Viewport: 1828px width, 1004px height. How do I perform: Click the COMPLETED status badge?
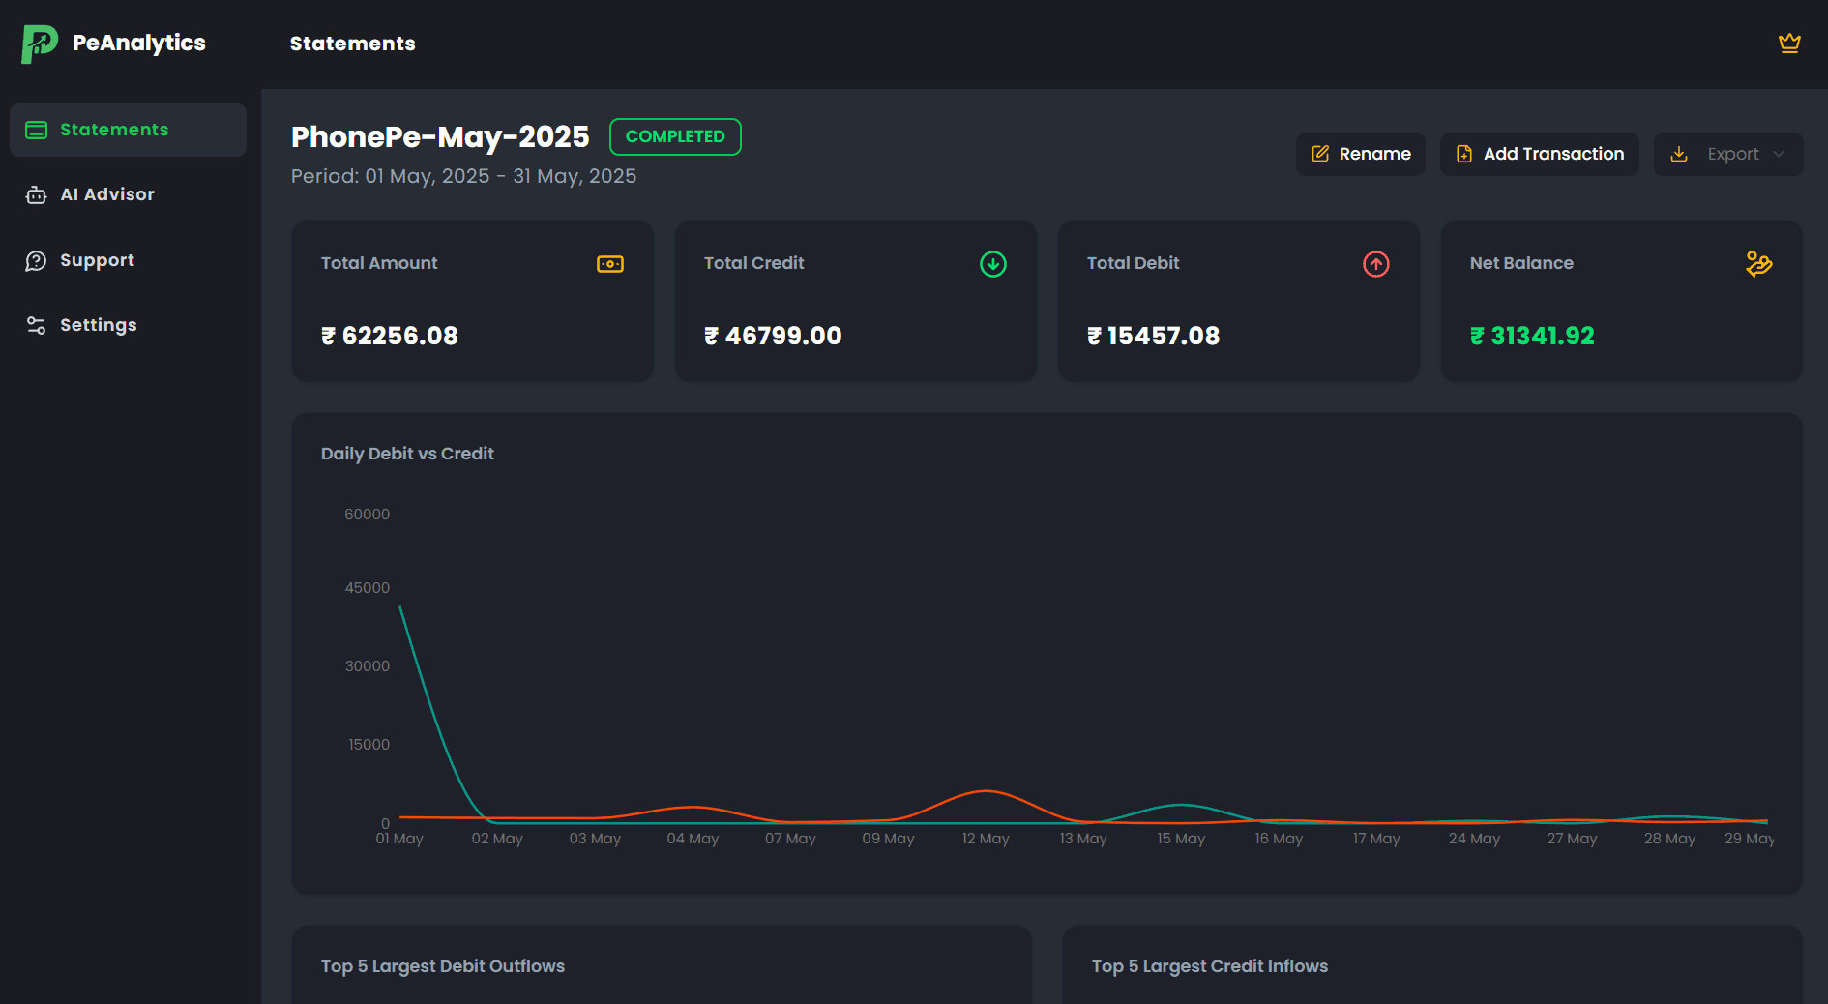(x=675, y=136)
